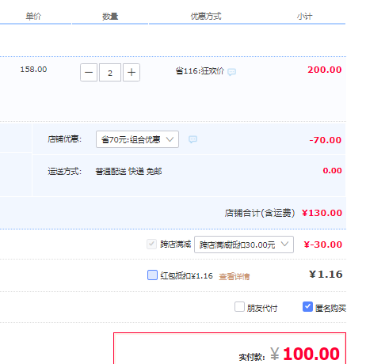Click the comment bubble icon next to 店铺优惠 dropdown
This screenshot has width=366, height=364.
[x=193, y=139]
